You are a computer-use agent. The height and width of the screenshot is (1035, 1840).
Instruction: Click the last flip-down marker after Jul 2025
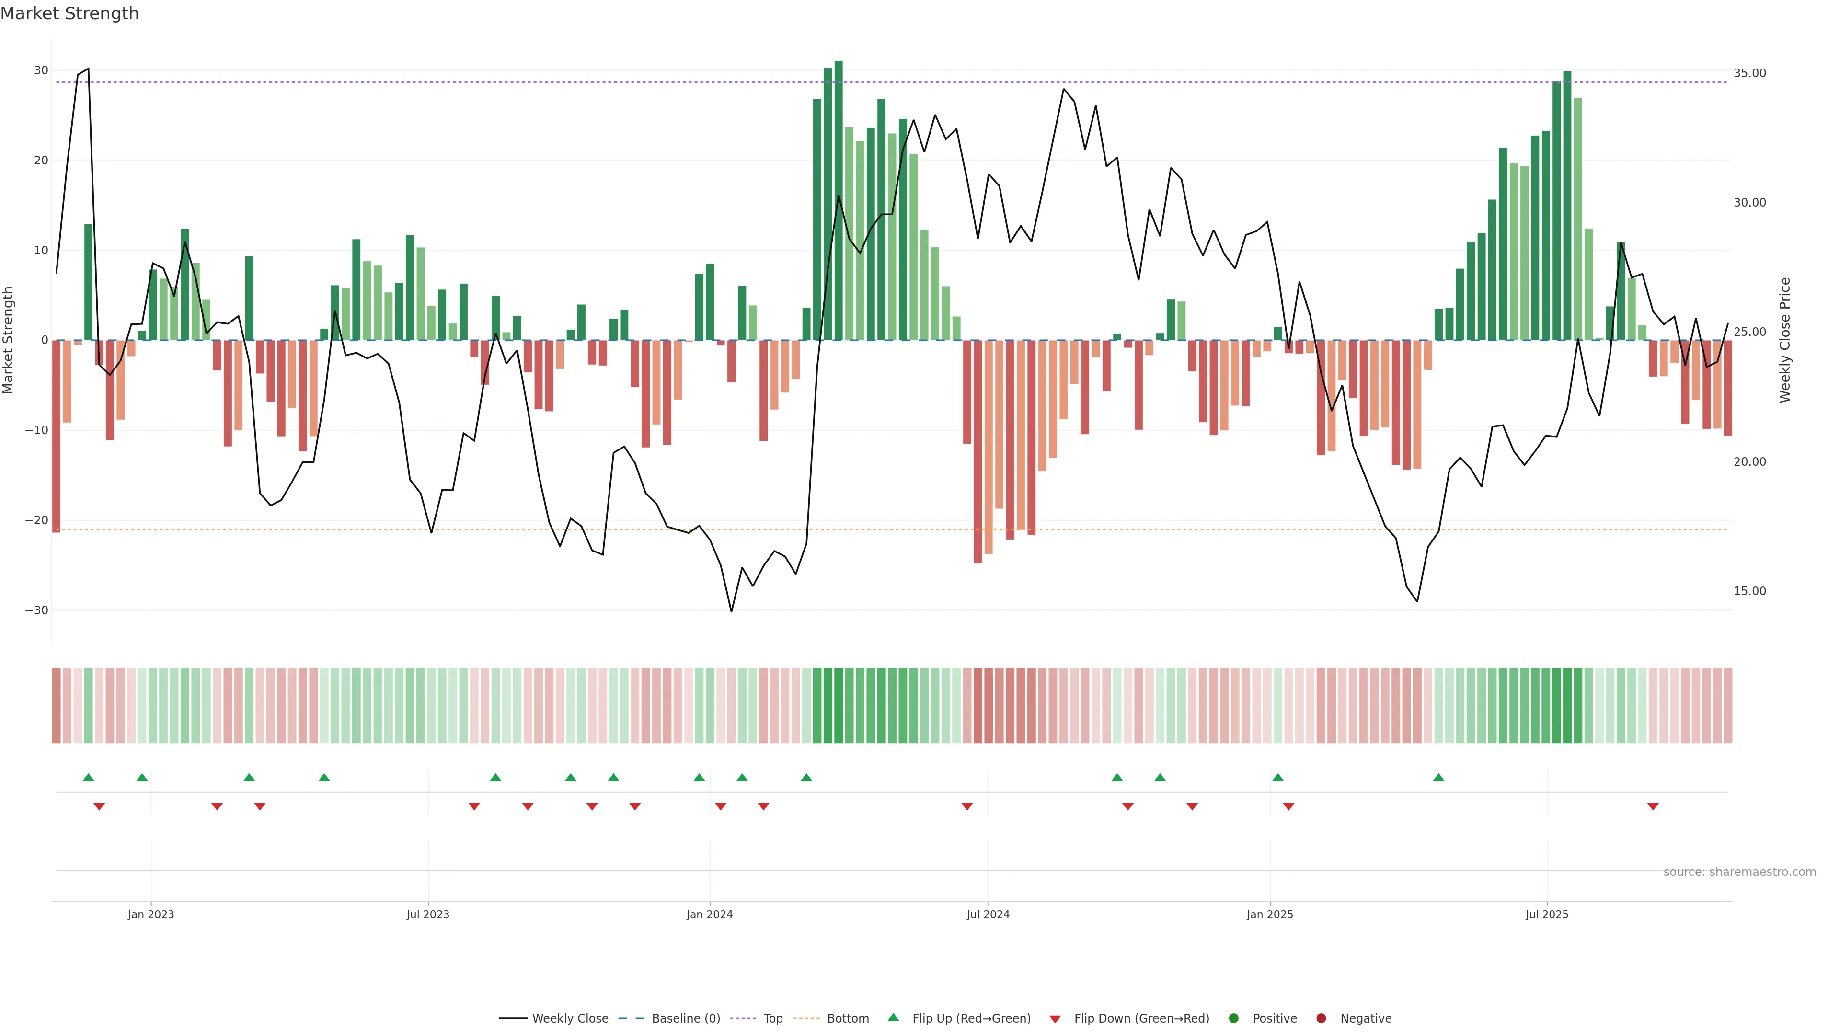pyautogui.click(x=1653, y=806)
